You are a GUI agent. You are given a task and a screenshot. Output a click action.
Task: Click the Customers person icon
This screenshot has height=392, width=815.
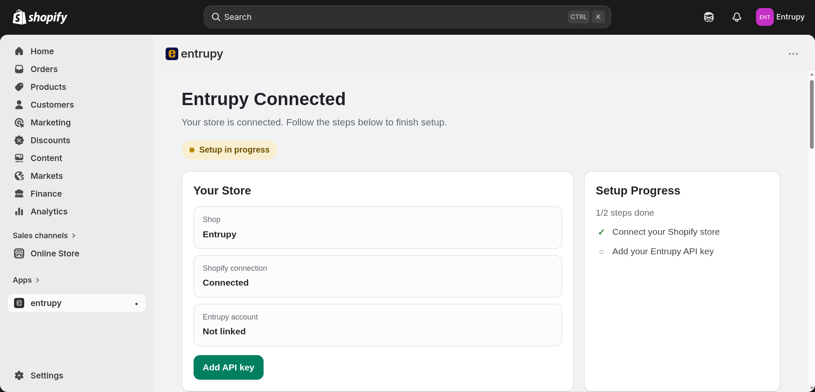coord(19,105)
